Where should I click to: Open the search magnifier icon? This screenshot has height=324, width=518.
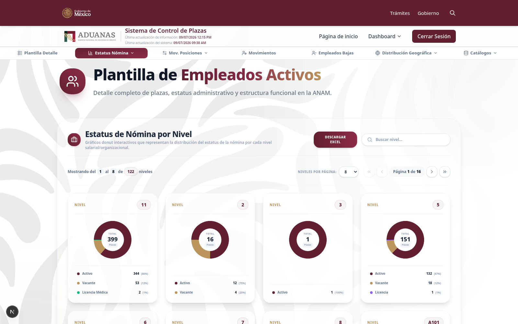click(453, 13)
